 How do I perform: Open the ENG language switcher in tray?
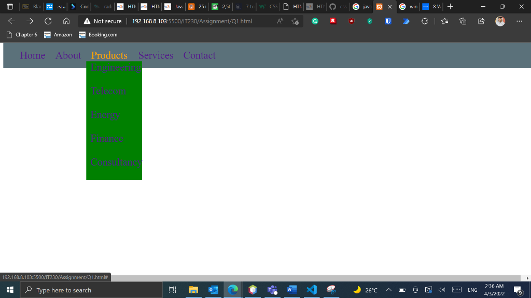point(472,290)
